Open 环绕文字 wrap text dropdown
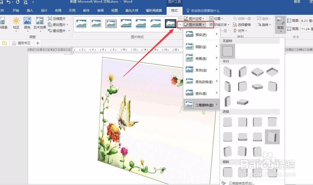Viewport: 313px width, 185px height. pyautogui.click(x=219, y=25)
